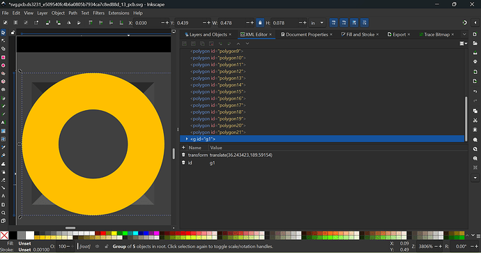Select the Zoom tool in the toolbox
Image resolution: width=481 pixels, height=253 pixels.
click(3, 213)
